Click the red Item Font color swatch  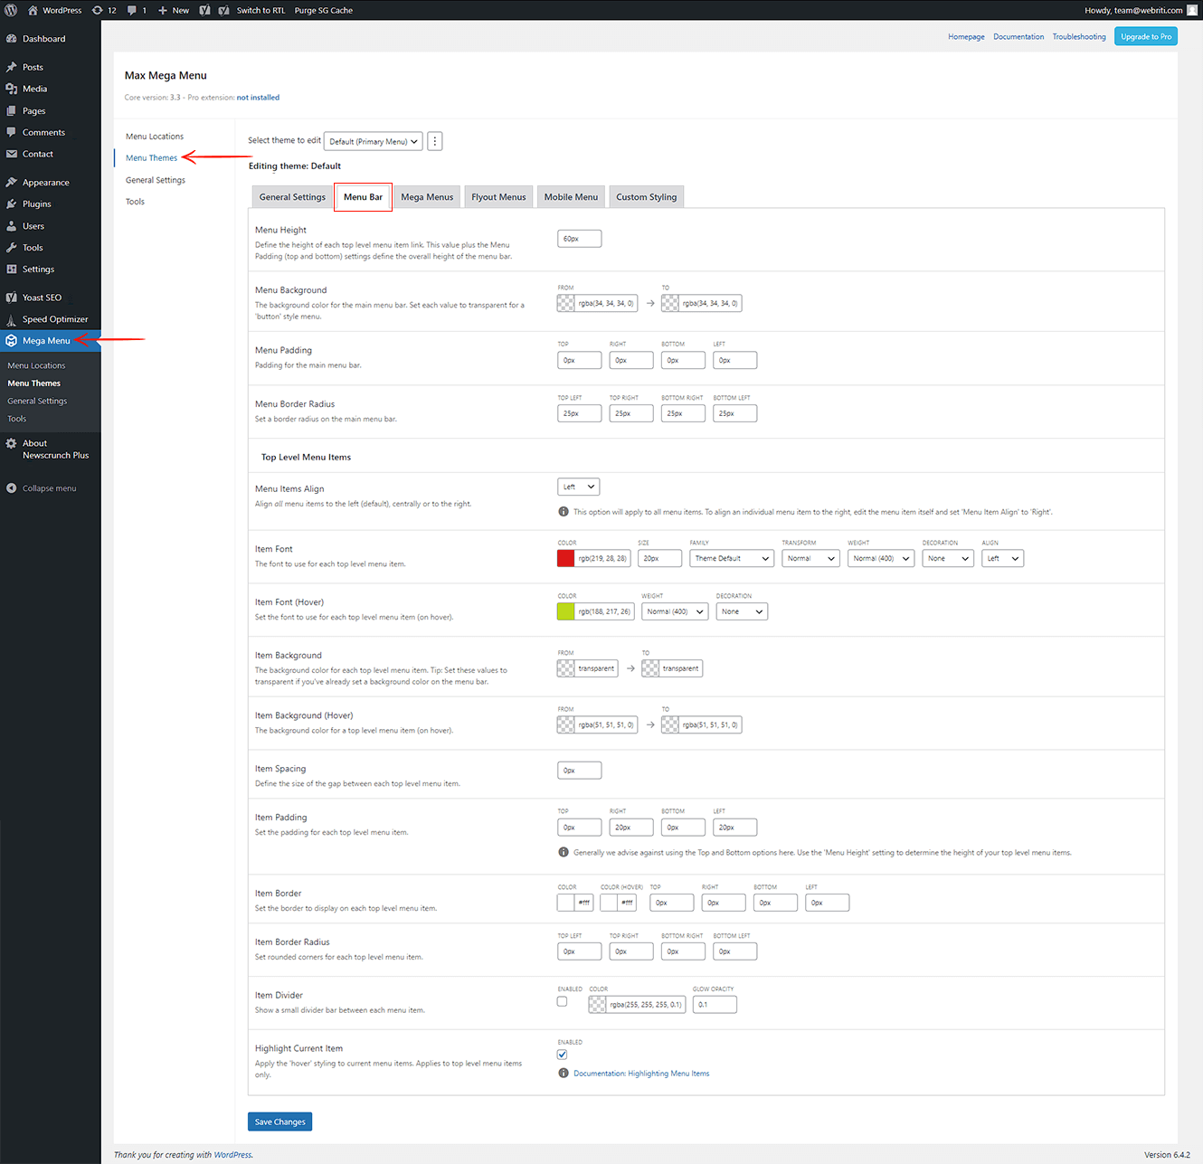click(x=566, y=558)
